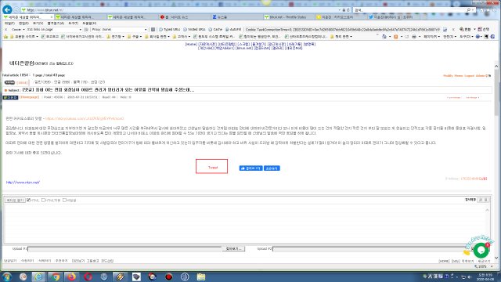Switch to the tab with blue Z icon

tap(237, 17)
